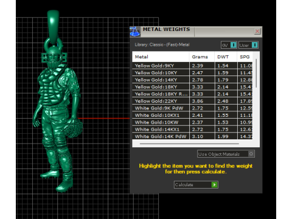Click the Library: Classic - (Fast)-Metal label
Viewport: 292px width, 219px height.
click(x=162, y=44)
